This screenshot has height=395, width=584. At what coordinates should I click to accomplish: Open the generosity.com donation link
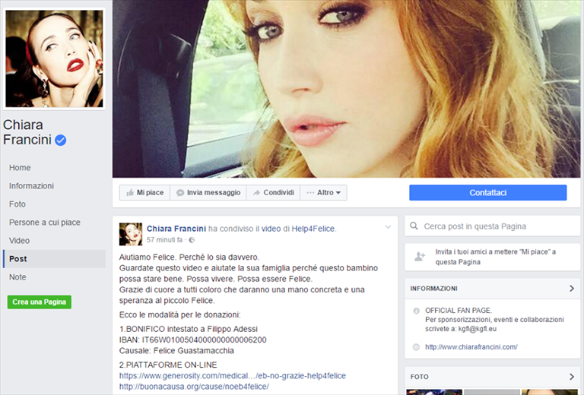point(233,376)
